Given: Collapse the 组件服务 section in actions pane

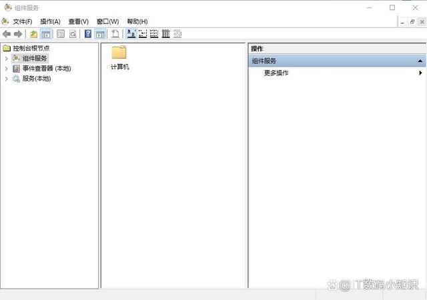Looking at the screenshot, I should pyautogui.click(x=420, y=61).
